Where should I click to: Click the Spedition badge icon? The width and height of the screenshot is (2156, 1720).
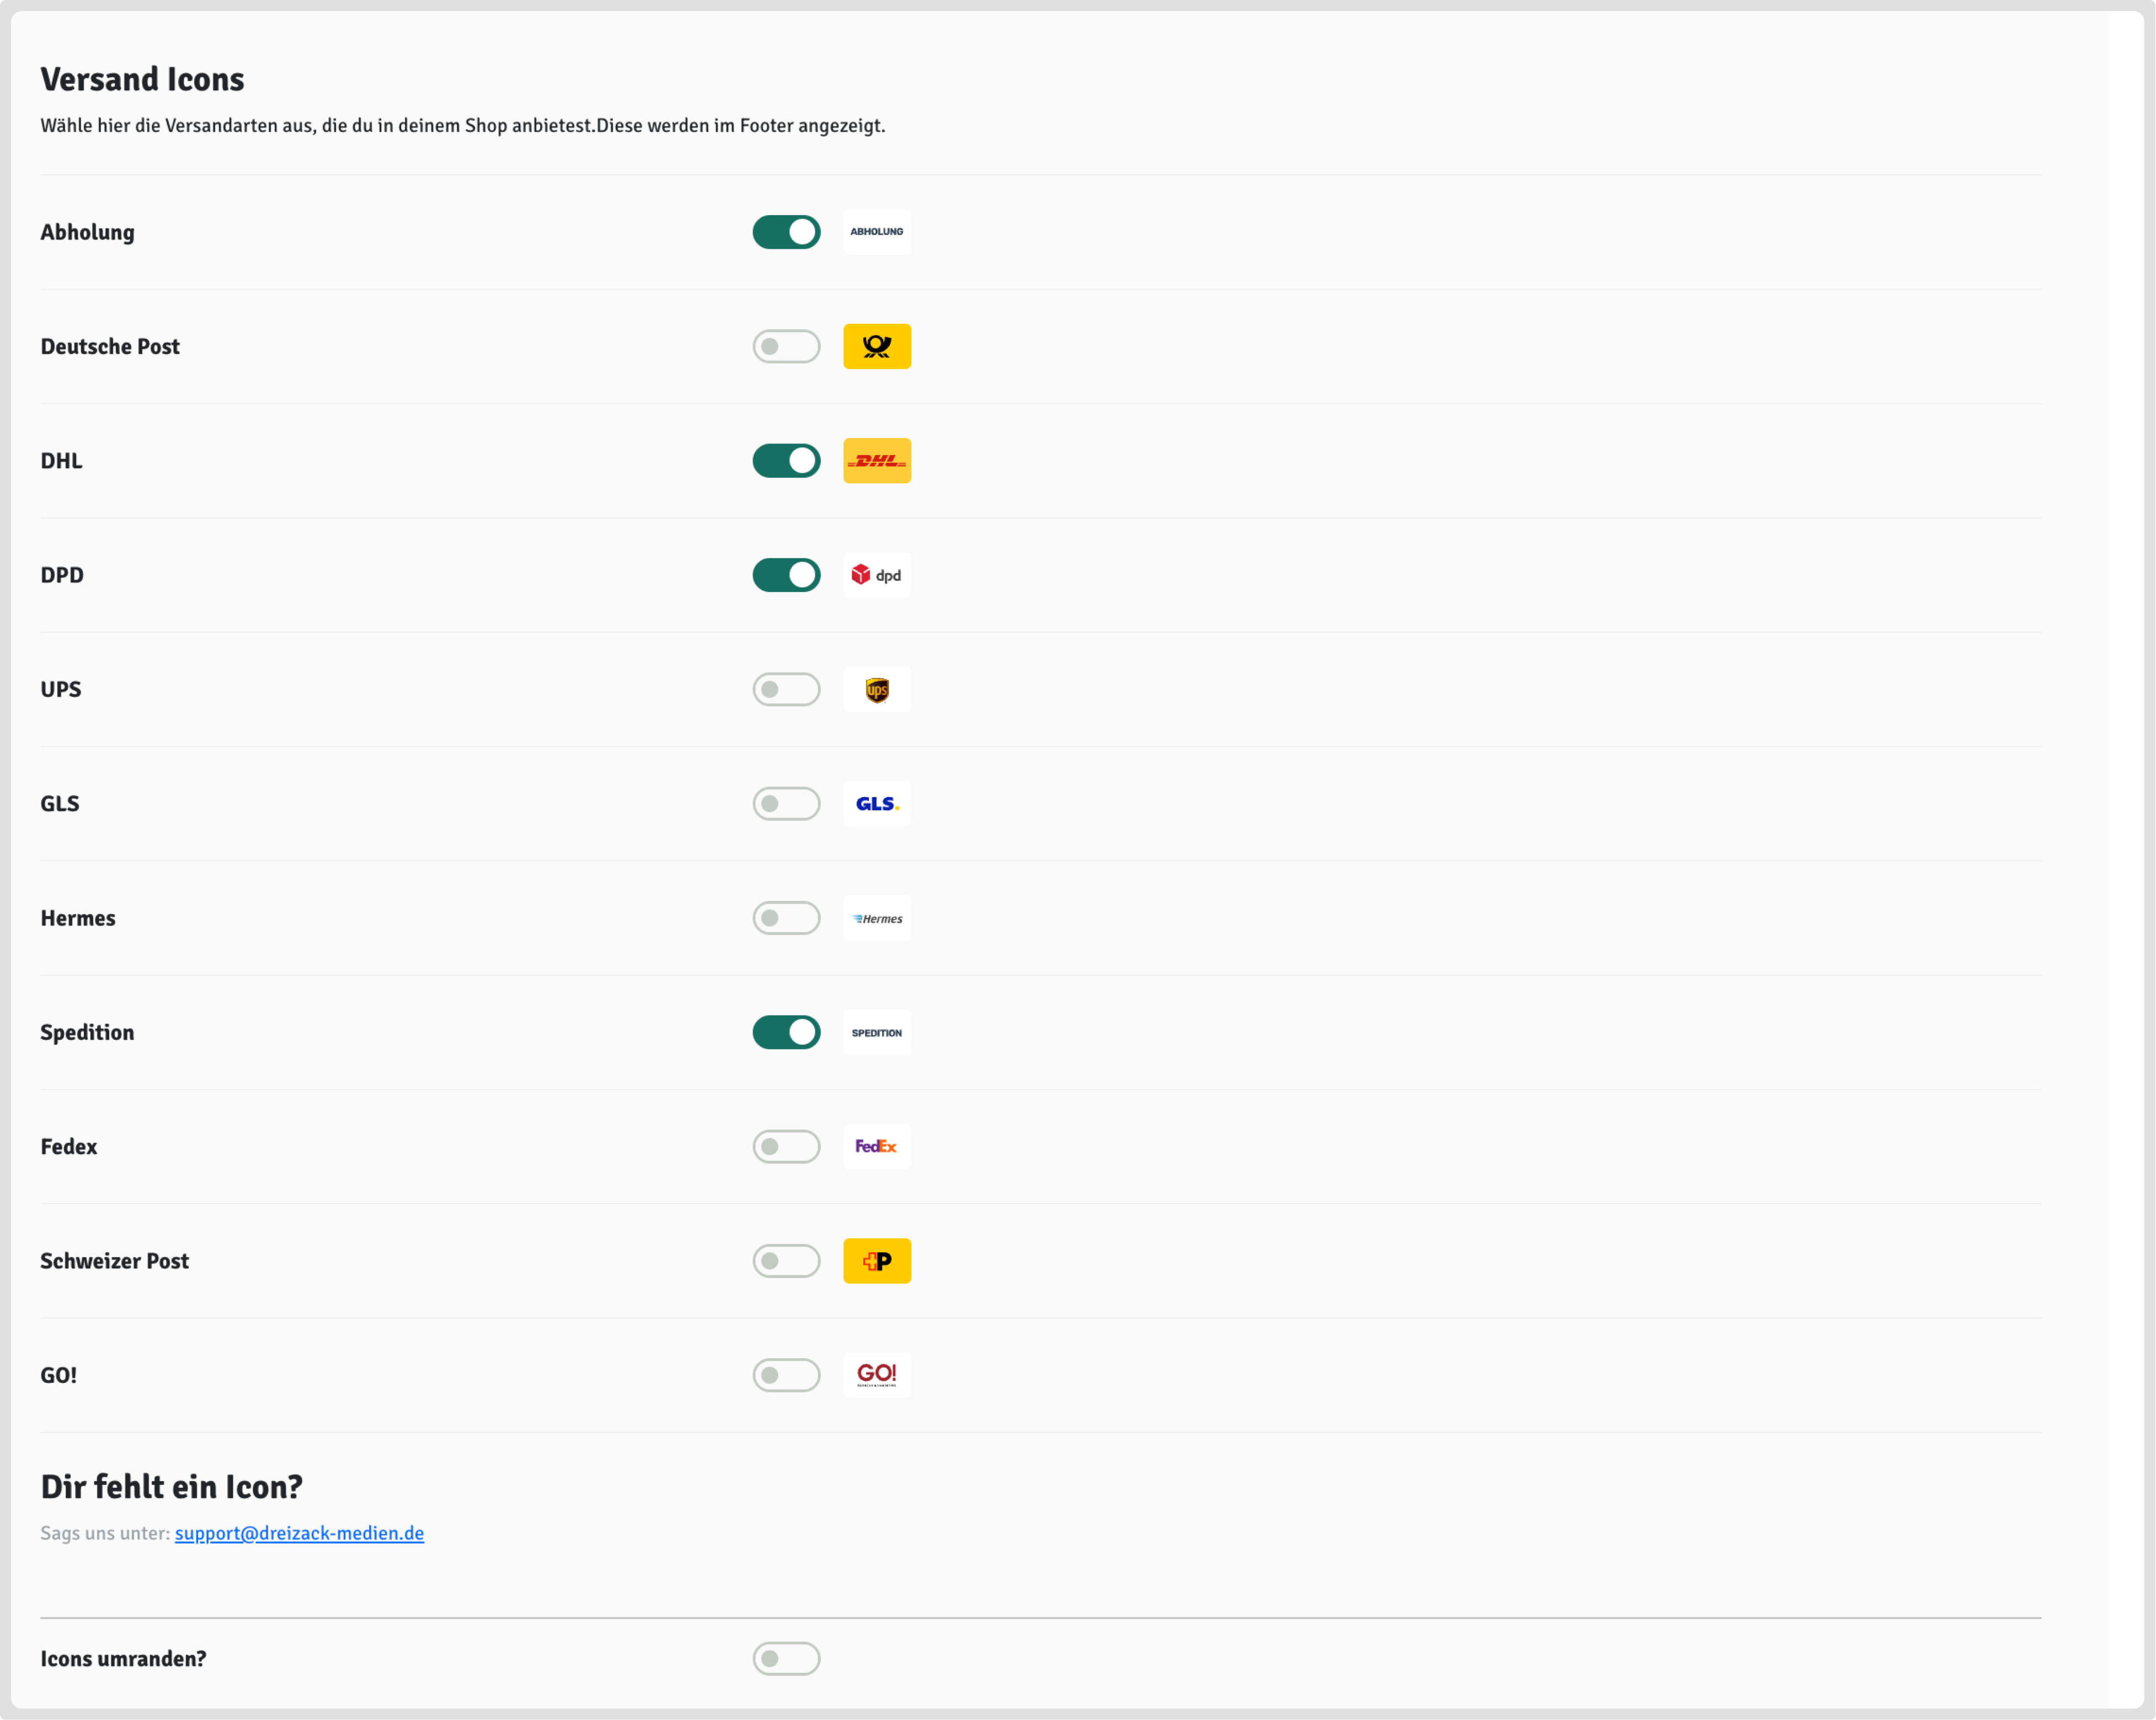click(x=876, y=1032)
